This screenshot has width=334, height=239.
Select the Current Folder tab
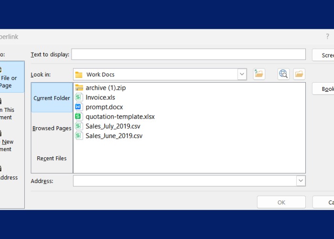pyautogui.click(x=52, y=98)
